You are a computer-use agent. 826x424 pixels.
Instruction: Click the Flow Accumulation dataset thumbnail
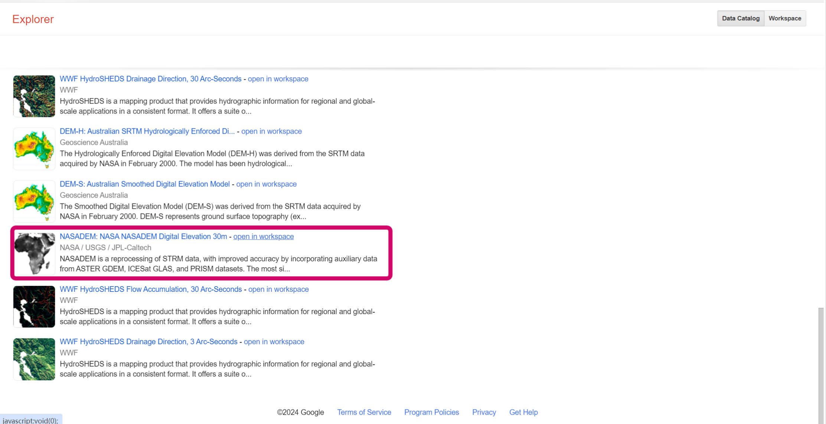pos(34,306)
